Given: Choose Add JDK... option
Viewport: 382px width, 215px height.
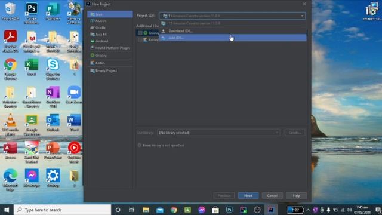Looking at the screenshot, I should [233, 38].
